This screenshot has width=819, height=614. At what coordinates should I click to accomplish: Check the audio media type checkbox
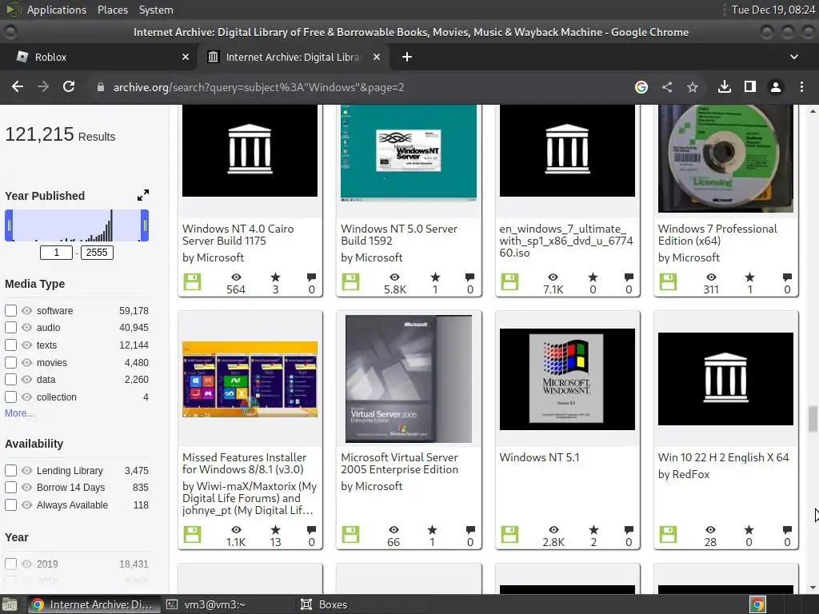(x=10, y=327)
